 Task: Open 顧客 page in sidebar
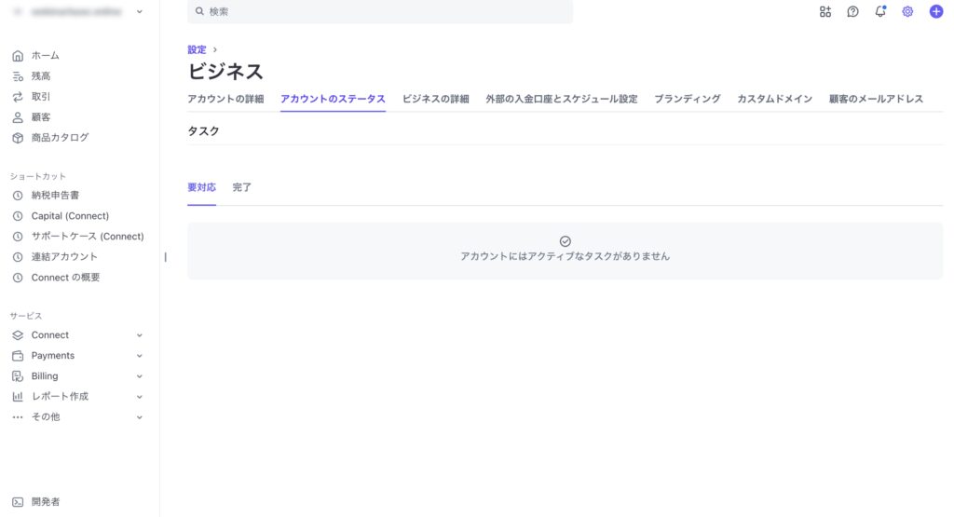click(41, 117)
